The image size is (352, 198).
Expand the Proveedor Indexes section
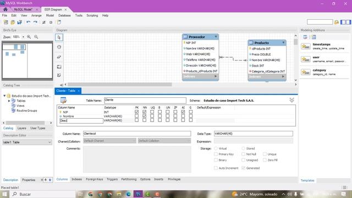click(x=216, y=76)
